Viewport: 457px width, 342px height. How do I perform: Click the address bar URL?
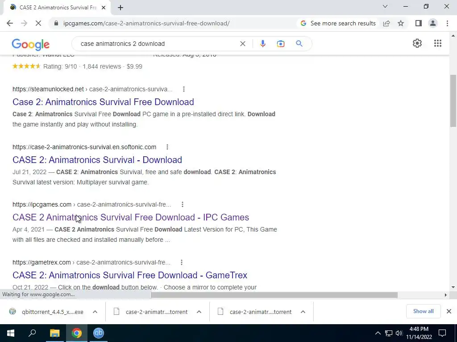coord(146,23)
